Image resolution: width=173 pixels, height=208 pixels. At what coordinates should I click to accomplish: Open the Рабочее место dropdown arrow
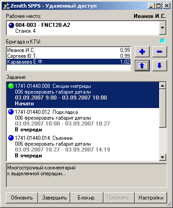click(163, 28)
